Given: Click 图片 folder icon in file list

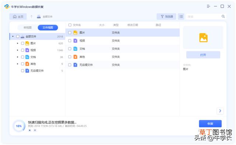Looking at the screenshot, I should pyautogui.click(x=75, y=33).
